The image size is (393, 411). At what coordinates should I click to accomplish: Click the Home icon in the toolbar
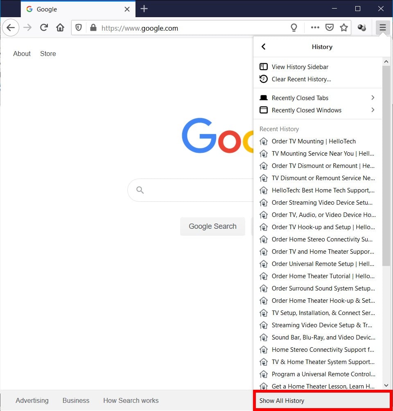coord(60,28)
